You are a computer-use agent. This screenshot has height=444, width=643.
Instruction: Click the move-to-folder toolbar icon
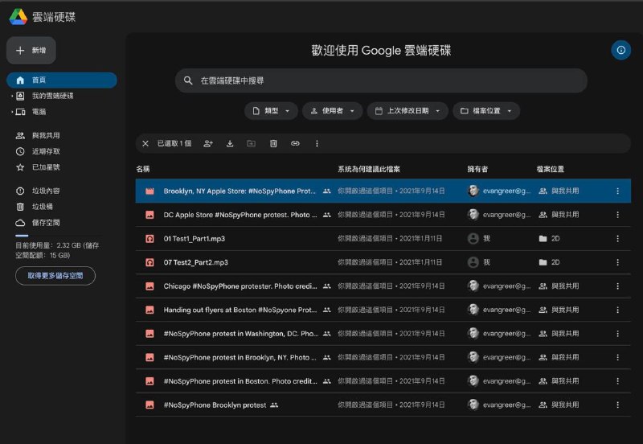tap(251, 144)
